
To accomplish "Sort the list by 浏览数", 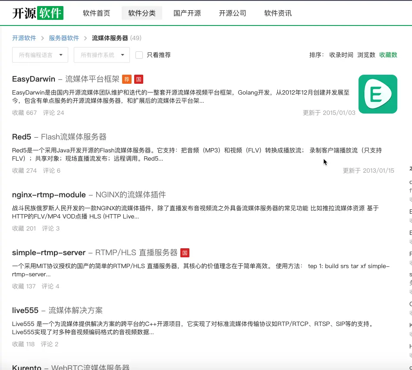I will point(366,55).
